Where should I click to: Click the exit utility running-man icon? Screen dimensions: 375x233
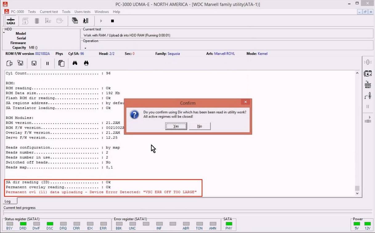86,21
